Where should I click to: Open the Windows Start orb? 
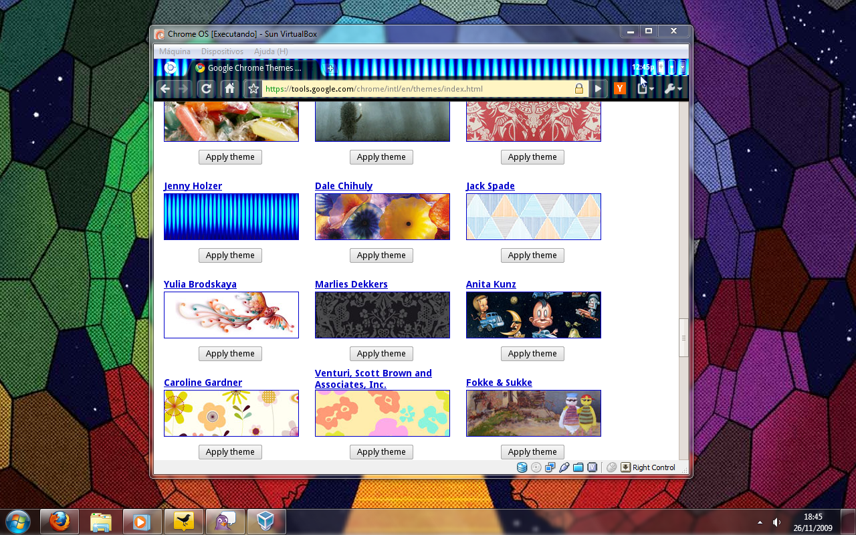coord(17,522)
